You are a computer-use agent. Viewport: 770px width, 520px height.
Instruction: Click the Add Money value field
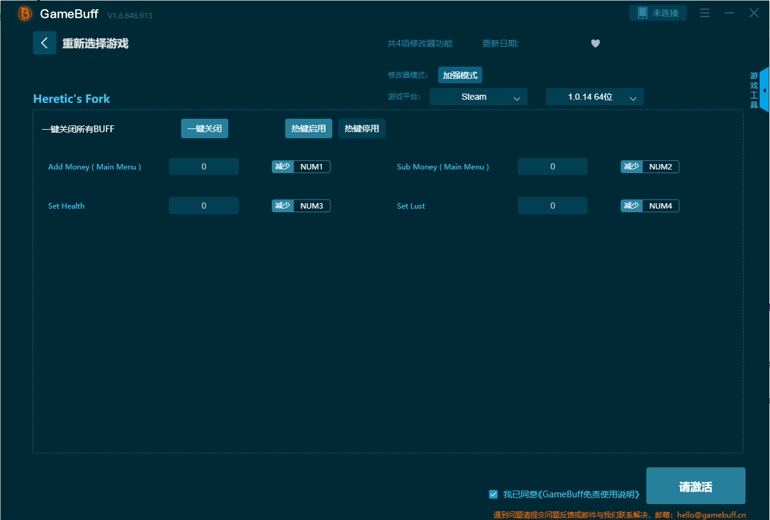(204, 166)
